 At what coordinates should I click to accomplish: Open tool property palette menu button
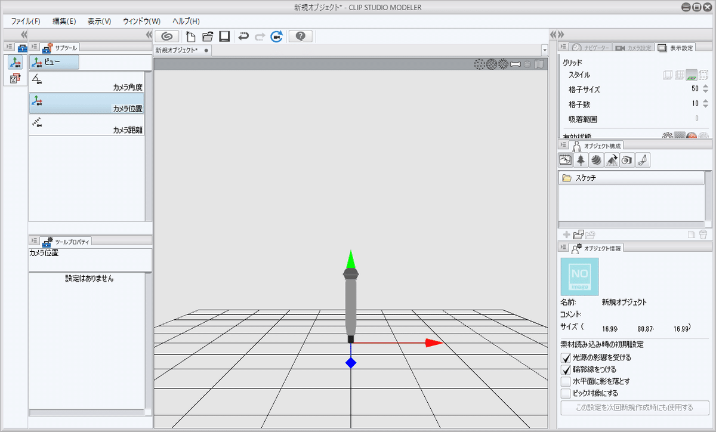(x=34, y=240)
